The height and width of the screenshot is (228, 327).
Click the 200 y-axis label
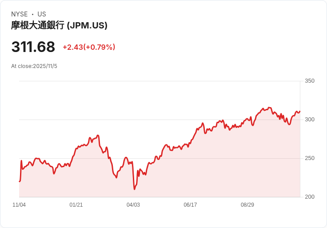[310, 197]
